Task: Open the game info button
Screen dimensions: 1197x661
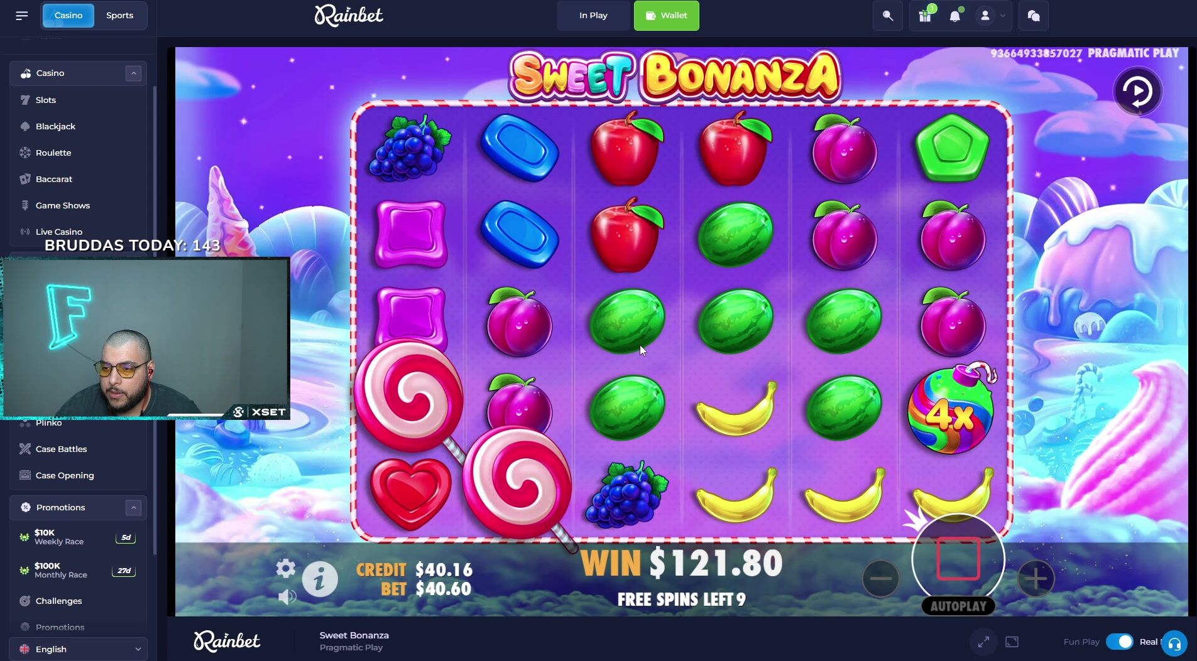Action: [320, 579]
